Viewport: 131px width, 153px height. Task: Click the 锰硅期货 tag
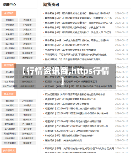pyautogui.click(x=10, y=39)
